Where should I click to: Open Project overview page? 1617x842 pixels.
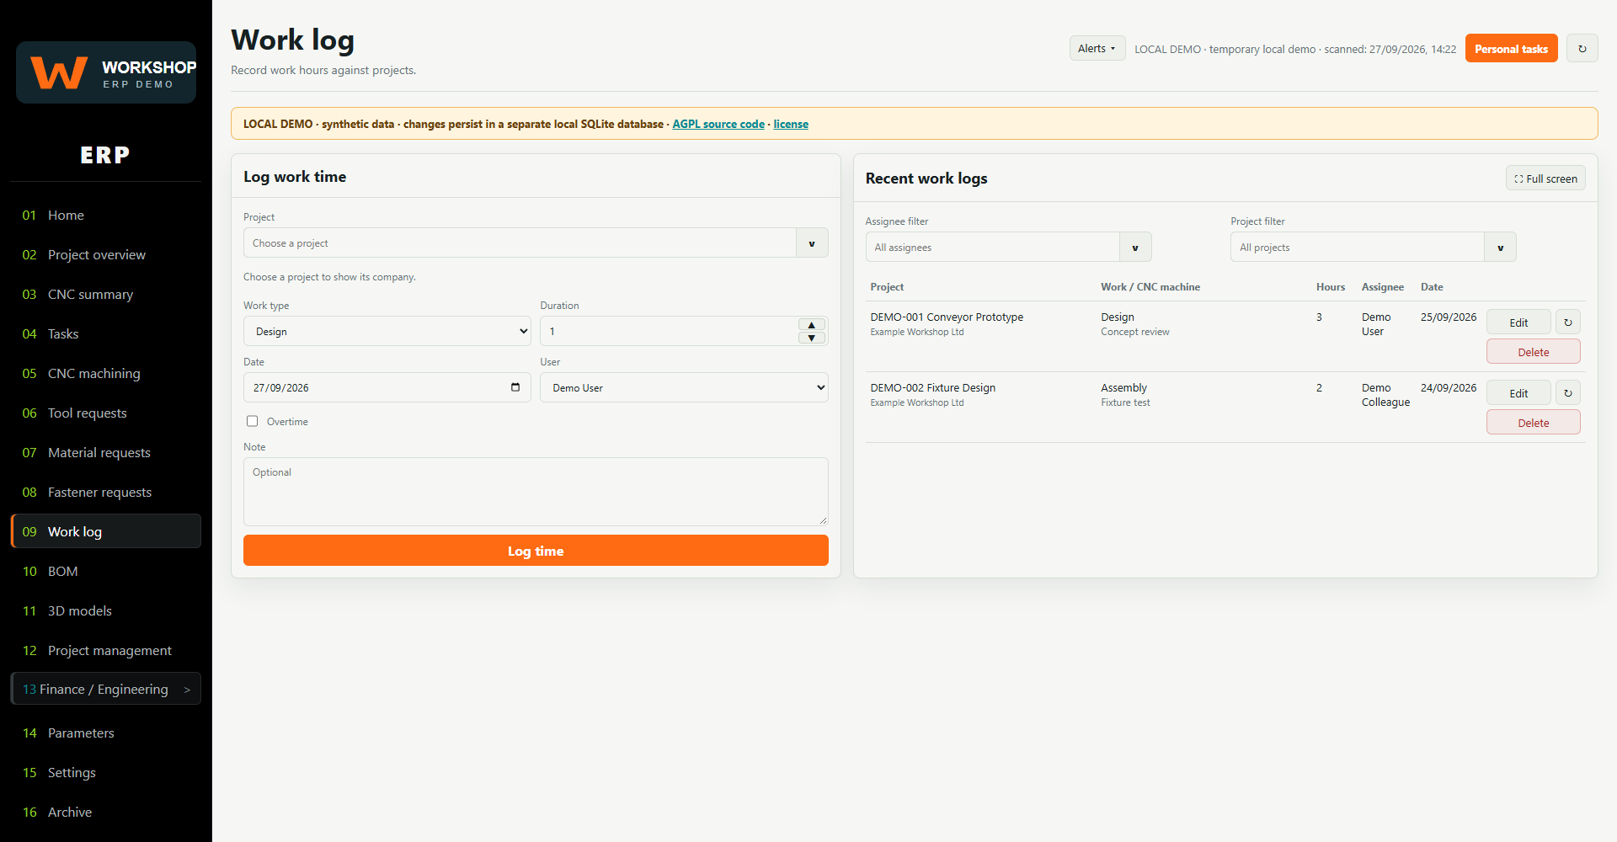tap(106, 254)
